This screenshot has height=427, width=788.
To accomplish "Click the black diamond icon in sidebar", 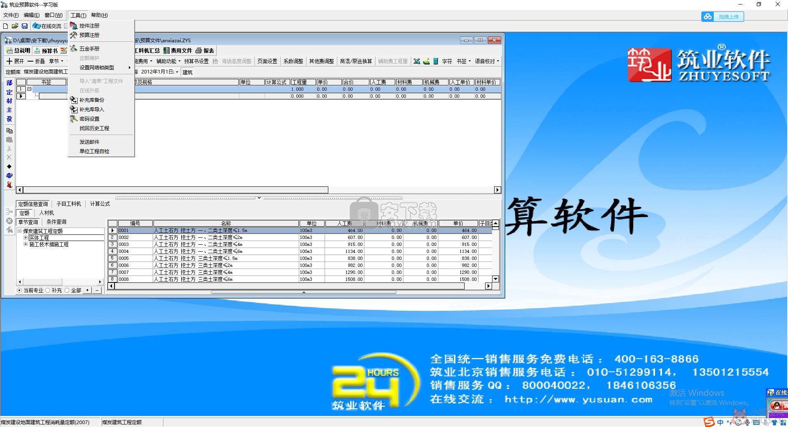I will 9,166.
